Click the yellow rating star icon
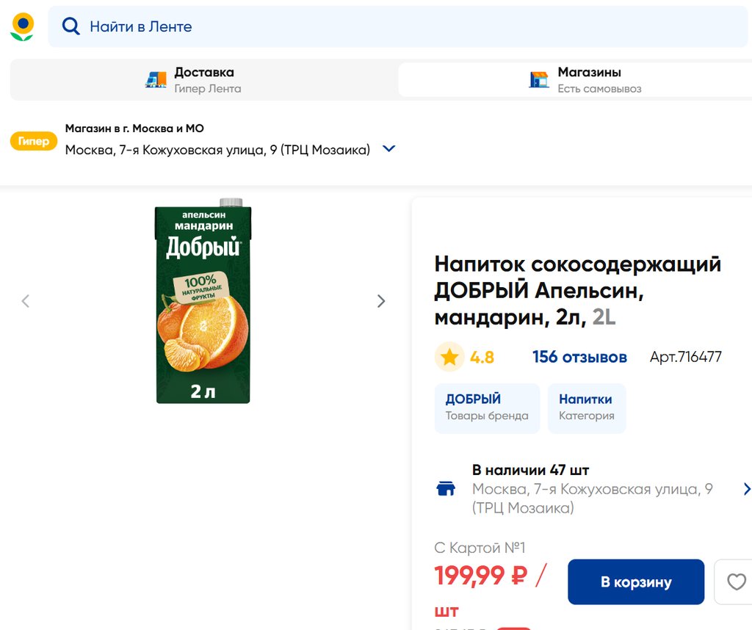Viewport: 752px width, 630px height. [449, 358]
